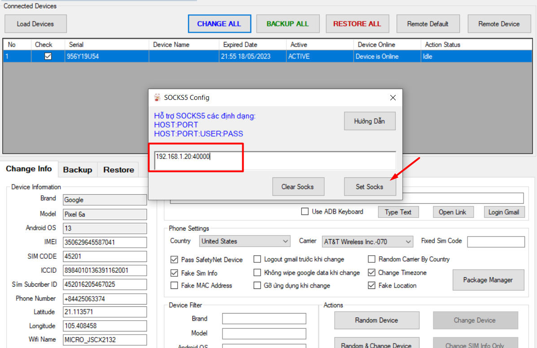Screen dimensions: 537x348
Task: Expand the Country dropdown
Action: click(244, 241)
